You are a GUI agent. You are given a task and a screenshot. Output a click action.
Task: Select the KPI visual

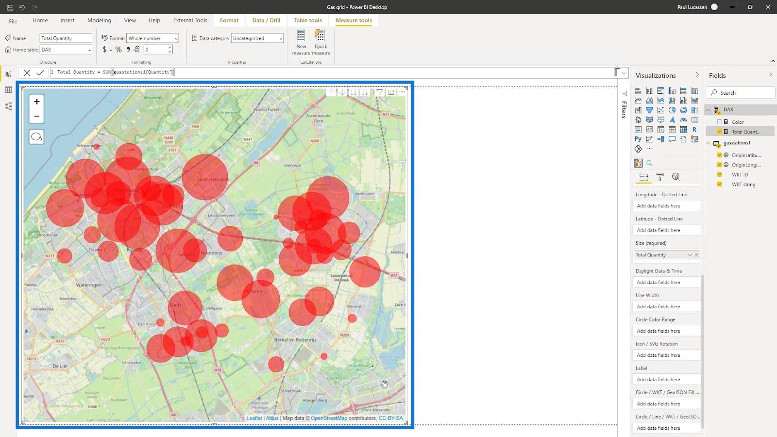click(x=649, y=130)
